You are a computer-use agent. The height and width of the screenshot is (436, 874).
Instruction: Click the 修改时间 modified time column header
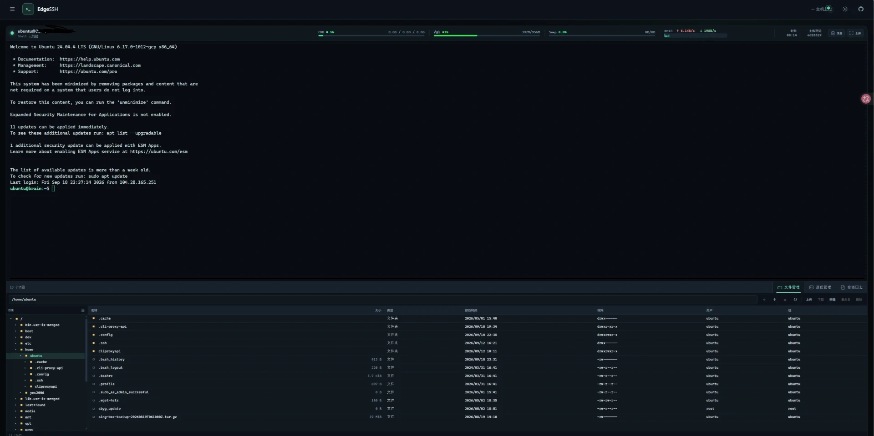point(471,310)
